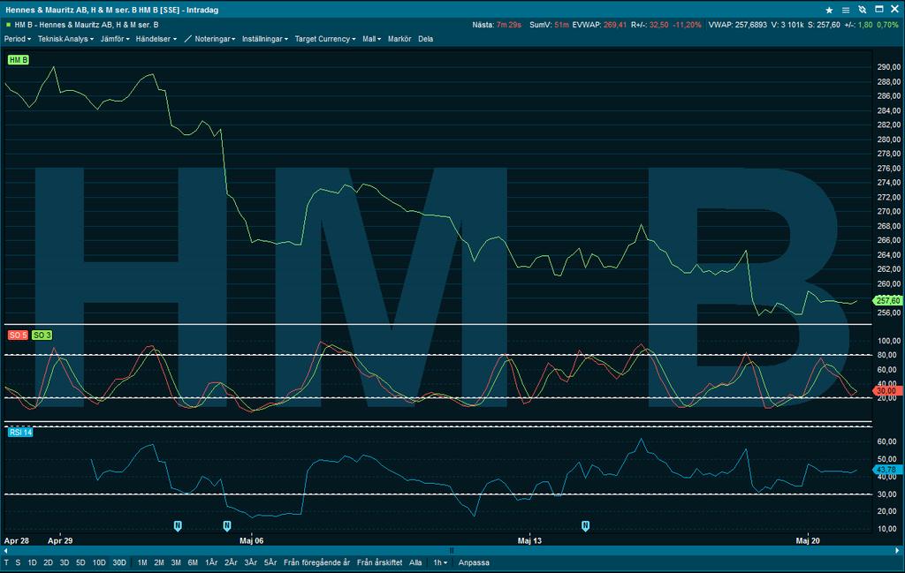Image resolution: width=905 pixels, height=573 pixels.
Task: Click the event marker just before Maj 06
Action: point(227,525)
